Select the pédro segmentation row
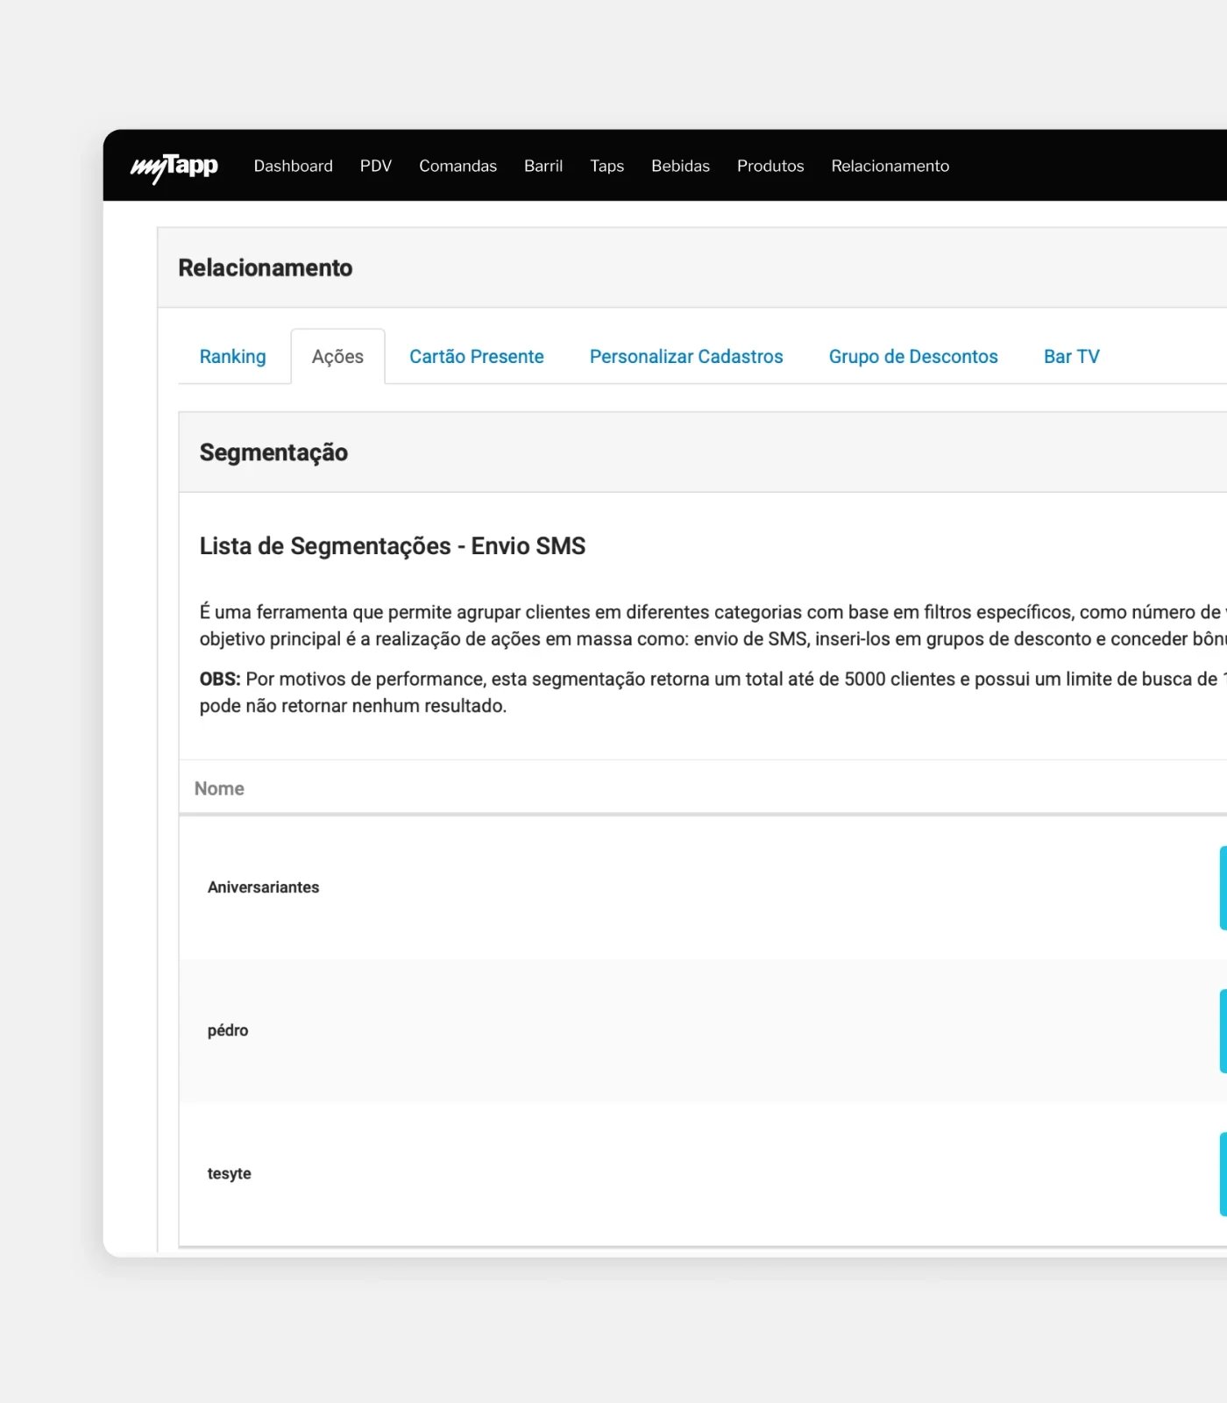Screen dimensions: 1227x1403 tap(703, 1030)
